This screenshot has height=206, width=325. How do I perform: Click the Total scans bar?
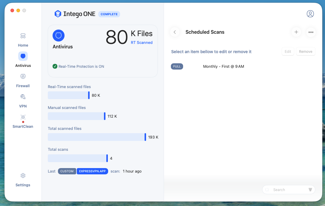point(78,158)
